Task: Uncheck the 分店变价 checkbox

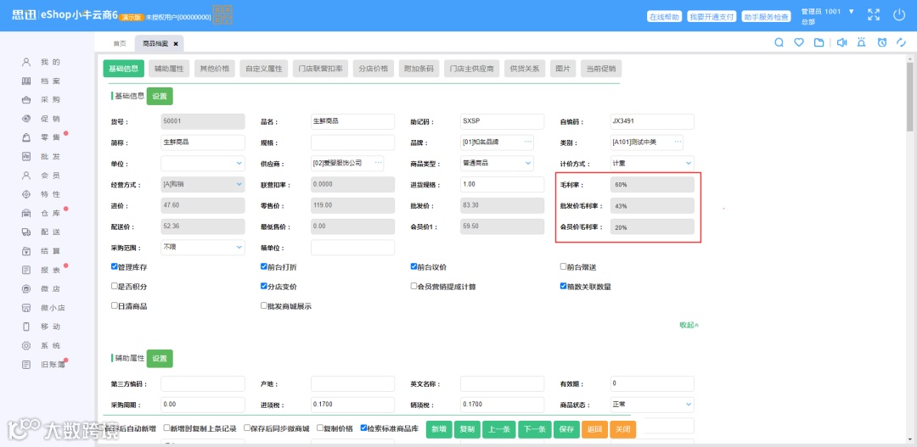Action: click(x=264, y=287)
